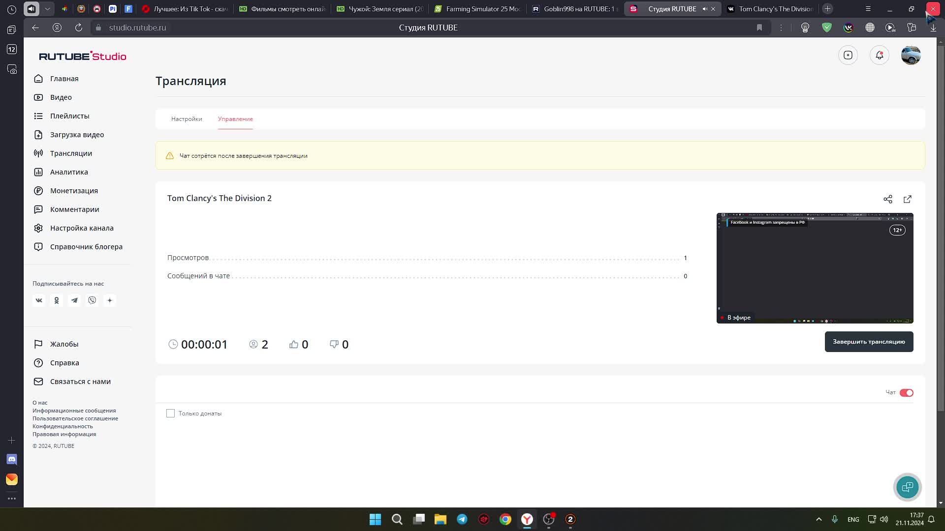The width and height of the screenshot is (945, 531).
Task: Switch to the Farming Simulator 25 browser tab
Action: [x=477, y=9]
